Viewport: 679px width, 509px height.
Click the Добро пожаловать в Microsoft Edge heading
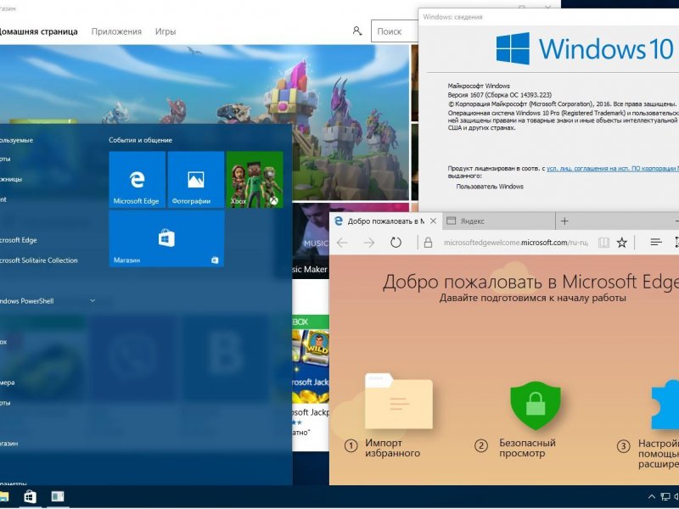(x=531, y=282)
